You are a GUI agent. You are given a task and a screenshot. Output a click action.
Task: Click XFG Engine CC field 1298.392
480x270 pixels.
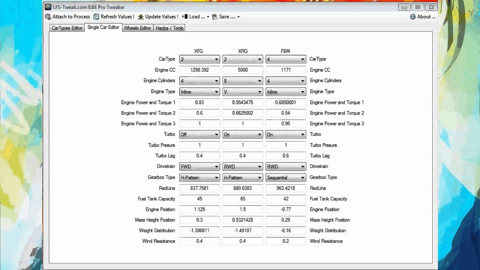pyautogui.click(x=199, y=70)
